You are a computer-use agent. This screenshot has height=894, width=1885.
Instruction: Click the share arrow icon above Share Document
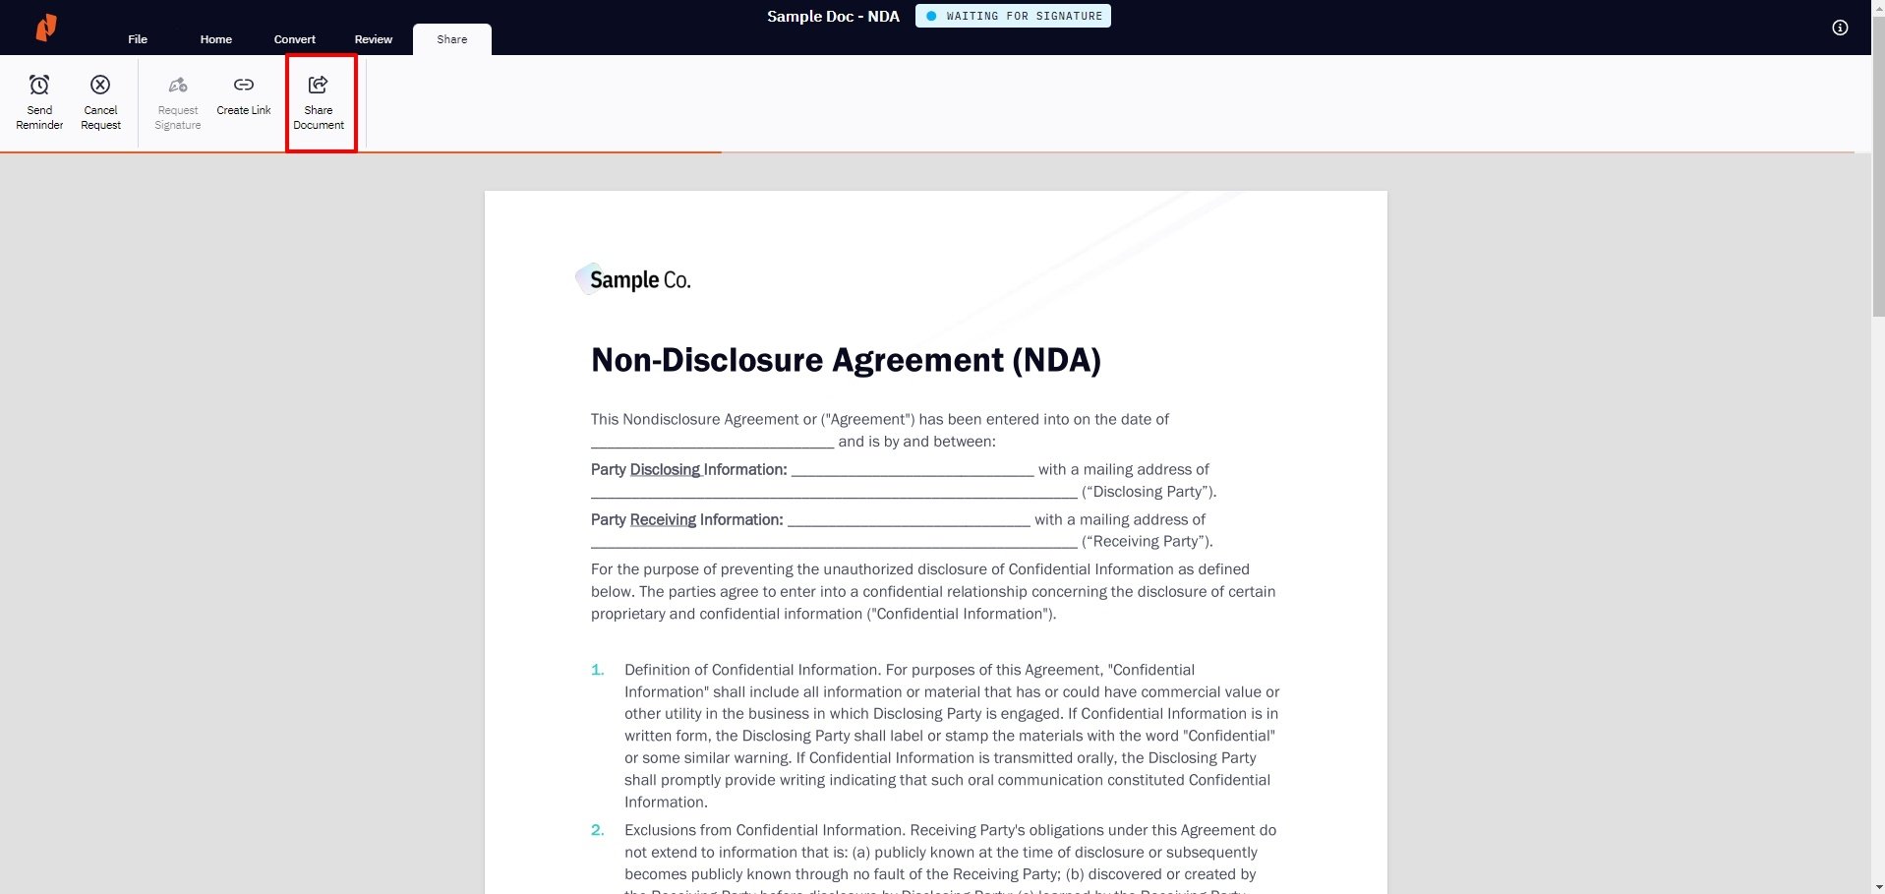pyautogui.click(x=319, y=85)
